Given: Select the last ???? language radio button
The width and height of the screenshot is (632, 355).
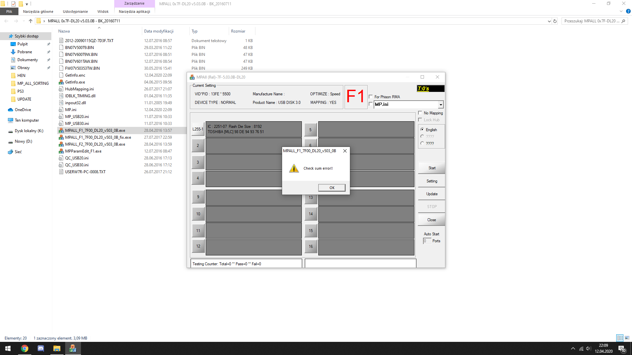Looking at the screenshot, I should coord(422,143).
